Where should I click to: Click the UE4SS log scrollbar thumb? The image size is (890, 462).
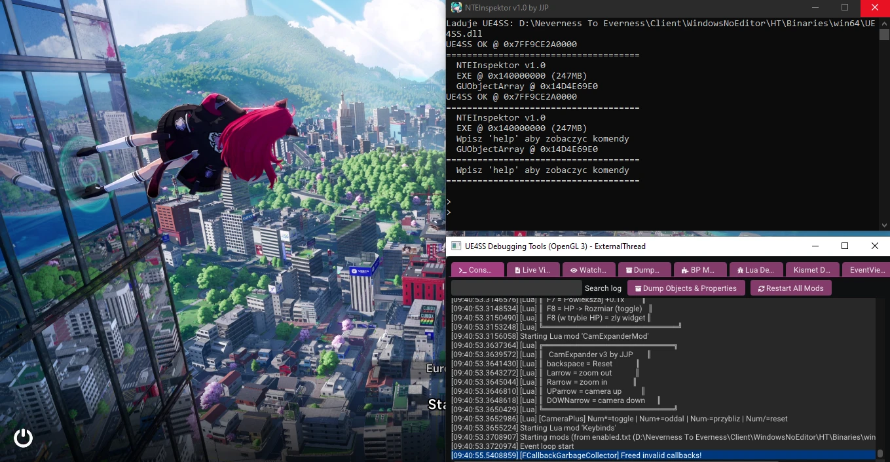[x=880, y=453]
